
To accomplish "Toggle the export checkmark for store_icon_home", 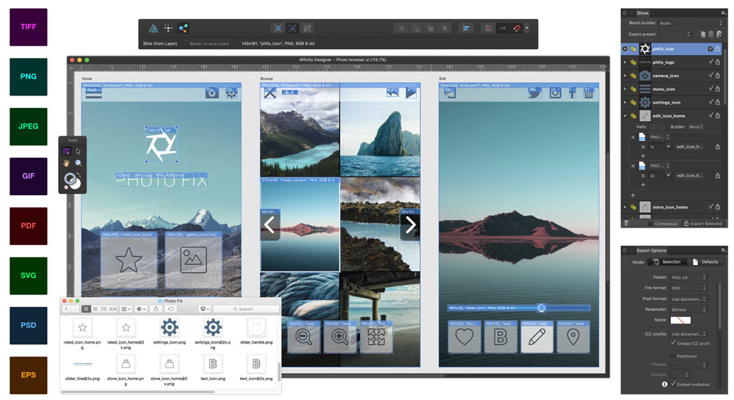I will (x=711, y=206).
